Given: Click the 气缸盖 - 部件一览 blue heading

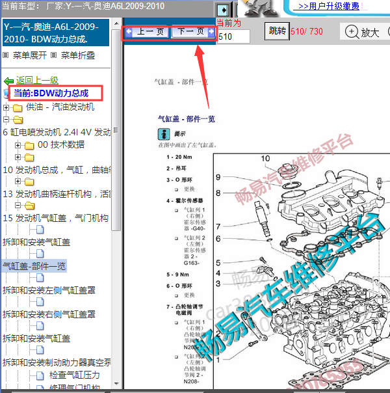Looking at the screenshot, I should (187, 119).
